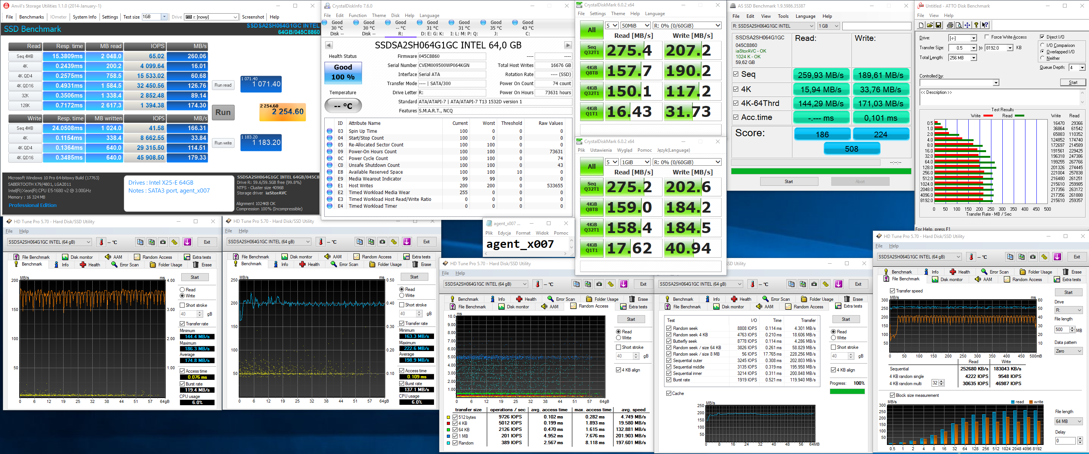1089x454 pixels.
Task: Click purple down-arrow icon in HD Tune File Benchmark window
Action: (x=1057, y=257)
